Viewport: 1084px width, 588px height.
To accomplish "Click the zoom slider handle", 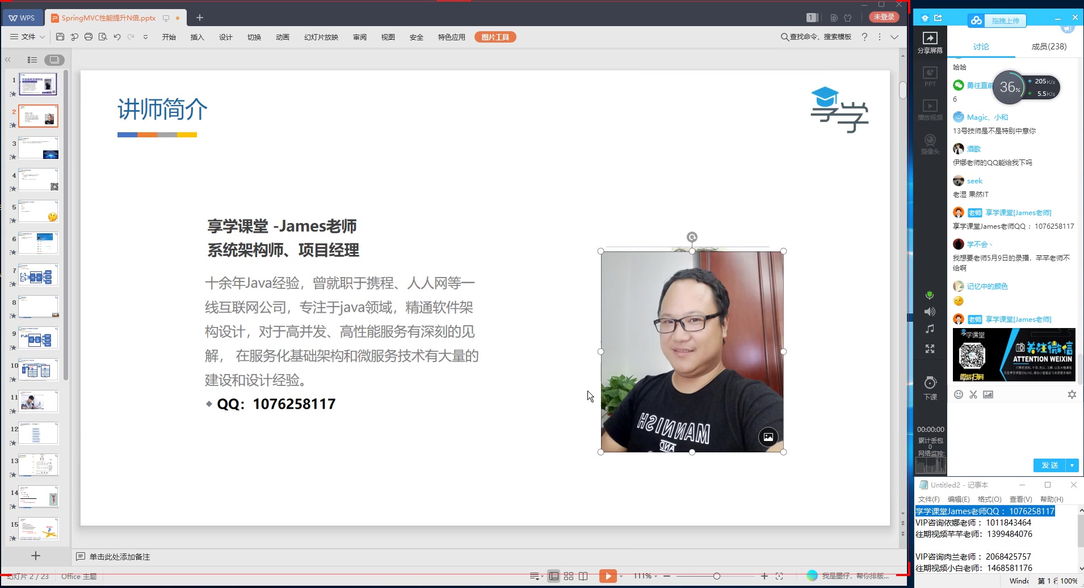I will click(717, 576).
